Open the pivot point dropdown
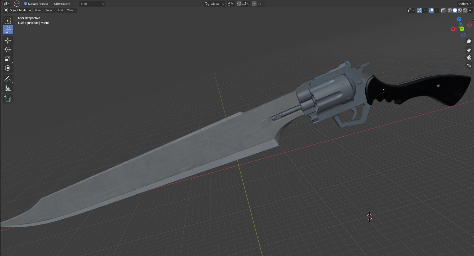Image resolution: width=474 pixels, height=256 pixels. (231, 4)
